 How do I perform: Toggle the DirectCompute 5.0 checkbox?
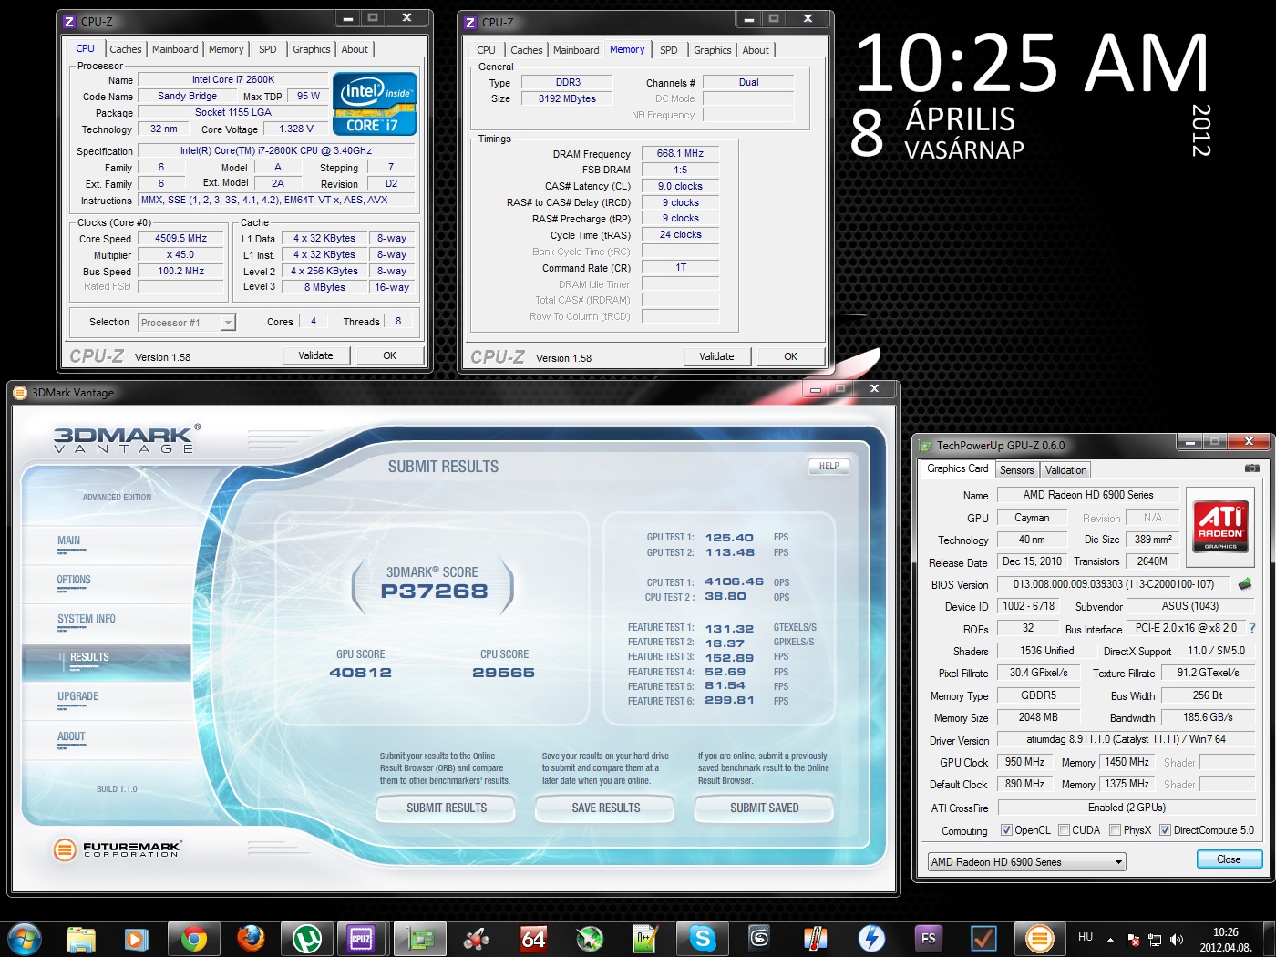coord(1165,830)
